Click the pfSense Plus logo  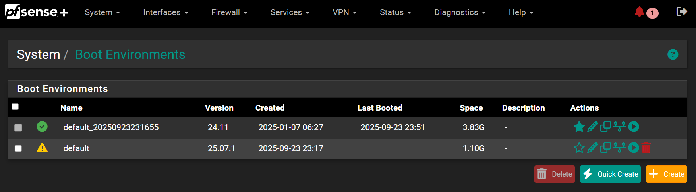coord(36,12)
